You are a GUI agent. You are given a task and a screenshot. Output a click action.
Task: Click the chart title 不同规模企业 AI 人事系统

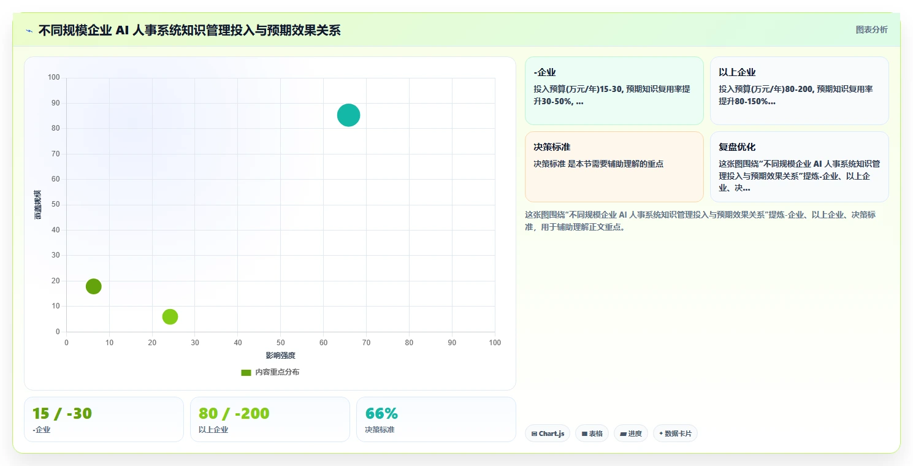pyautogui.click(x=189, y=30)
